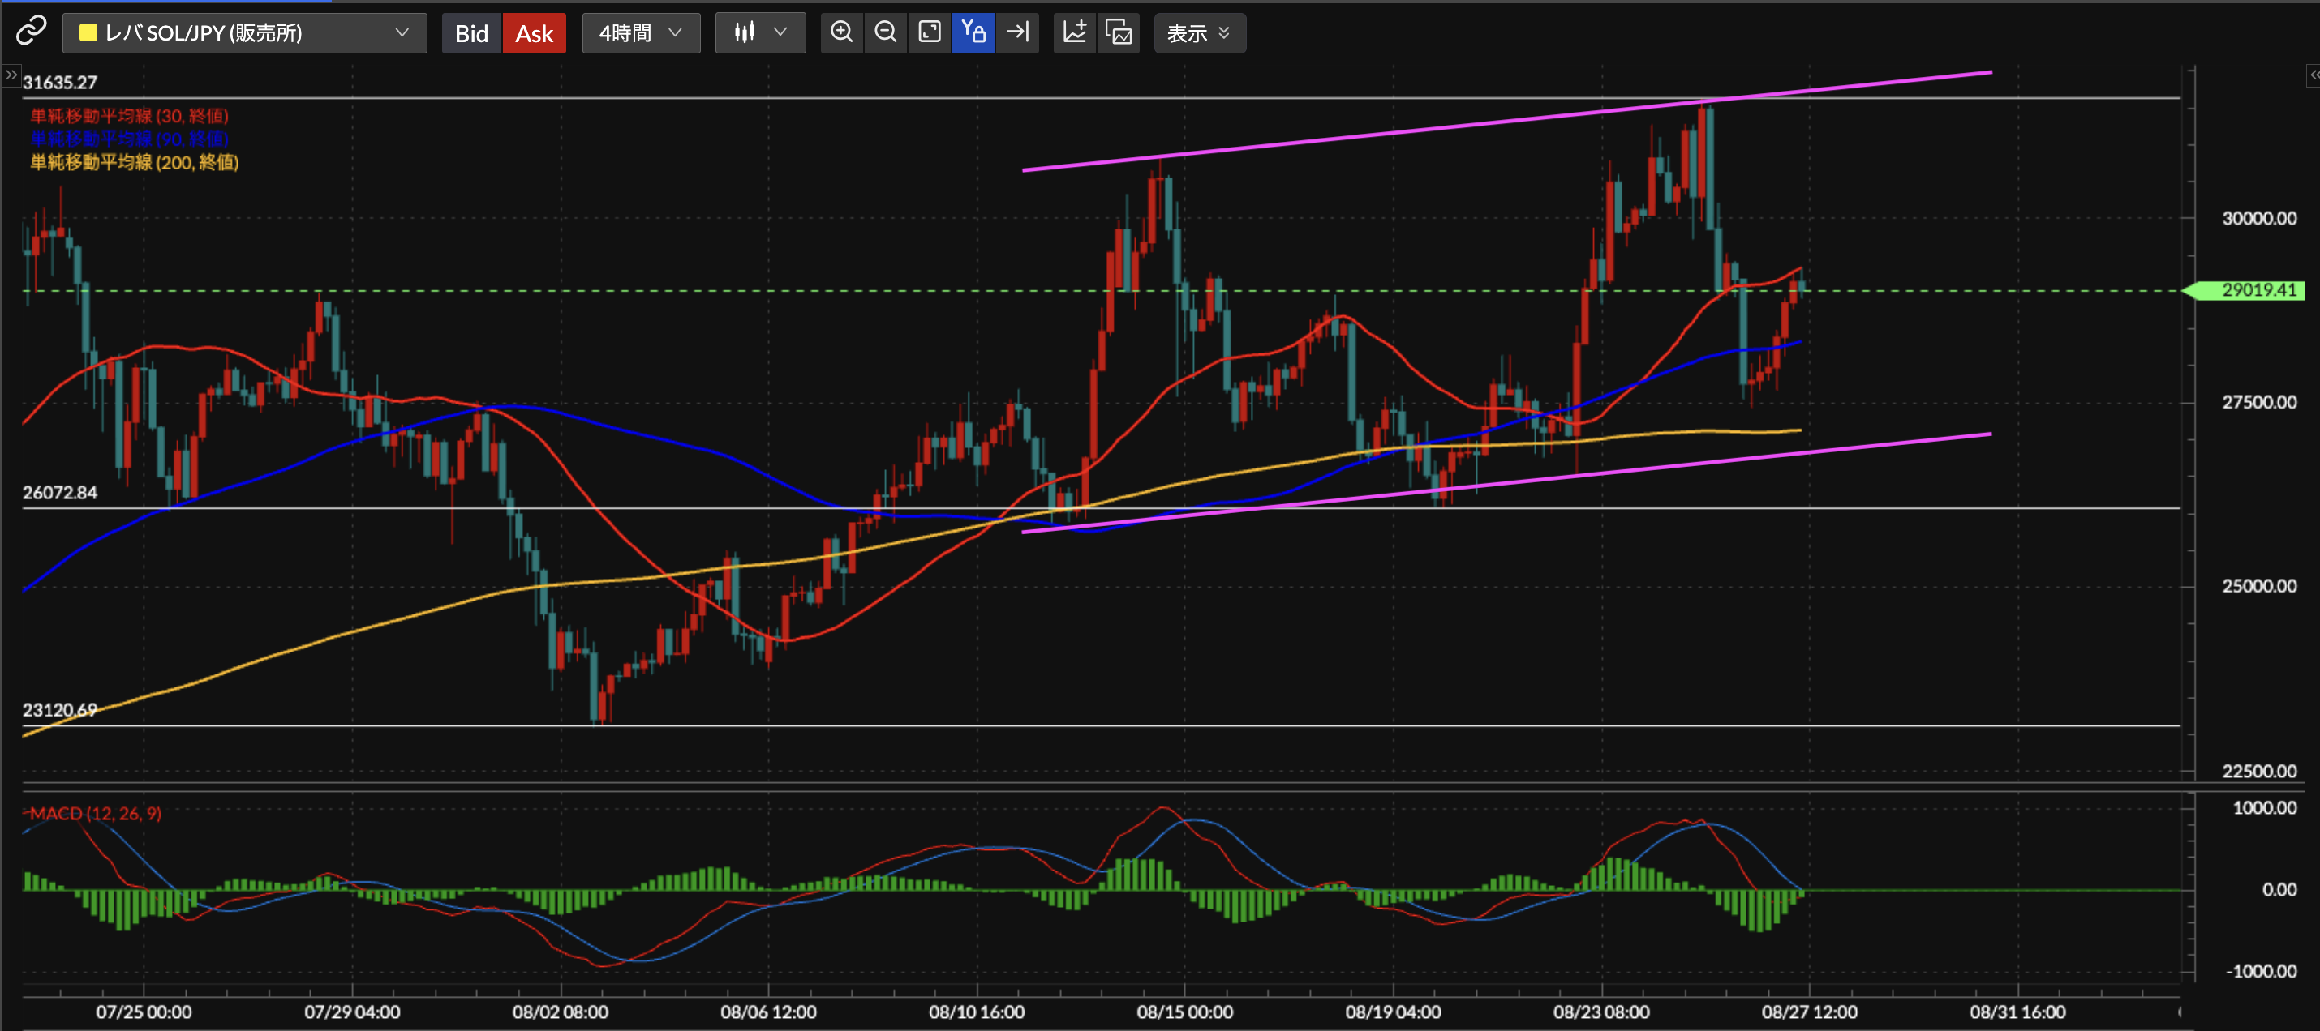The height and width of the screenshot is (1031, 2320).
Task: Click the fit-to-screen icon
Action: click(x=930, y=32)
